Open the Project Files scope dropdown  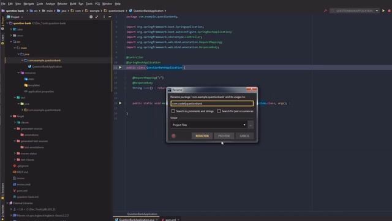209,125
